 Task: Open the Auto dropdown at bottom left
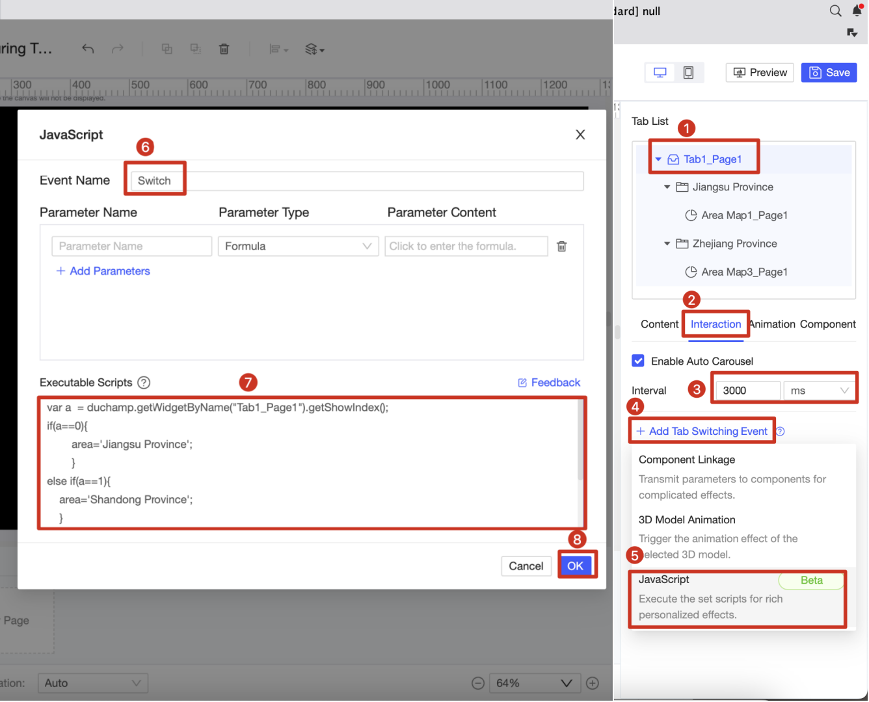click(x=93, y=683)
